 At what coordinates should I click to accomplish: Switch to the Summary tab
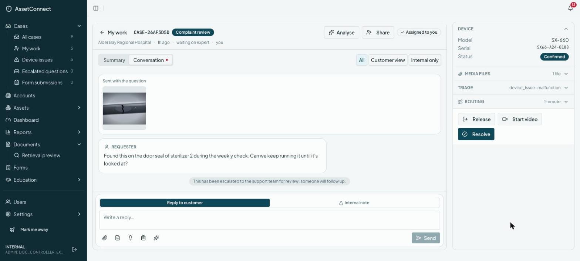click(x=114, y=60)
